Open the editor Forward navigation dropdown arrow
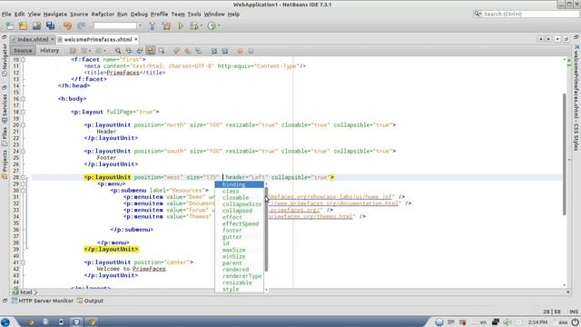This screenshot has width=581, height=327. [104, 51]
